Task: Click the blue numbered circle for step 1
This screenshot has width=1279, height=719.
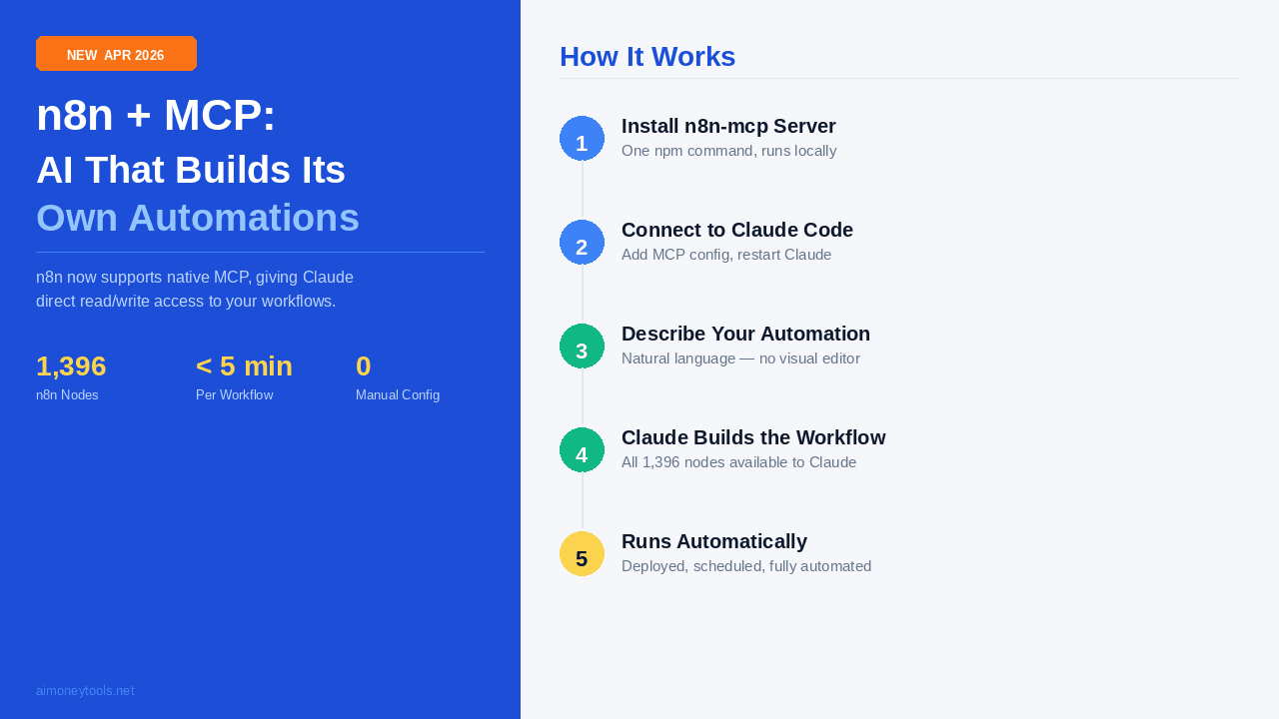Action: [582, 140]
